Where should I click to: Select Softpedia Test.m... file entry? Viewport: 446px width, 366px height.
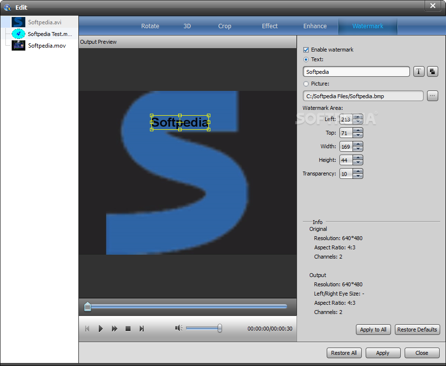pos(50,34)
